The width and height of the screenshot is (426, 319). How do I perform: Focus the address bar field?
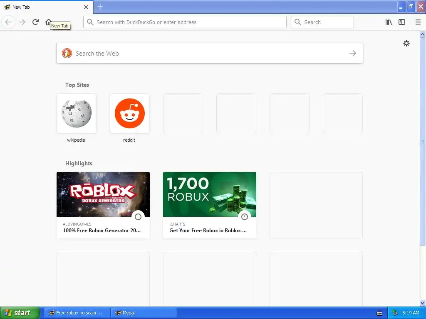tap(185, 22)
